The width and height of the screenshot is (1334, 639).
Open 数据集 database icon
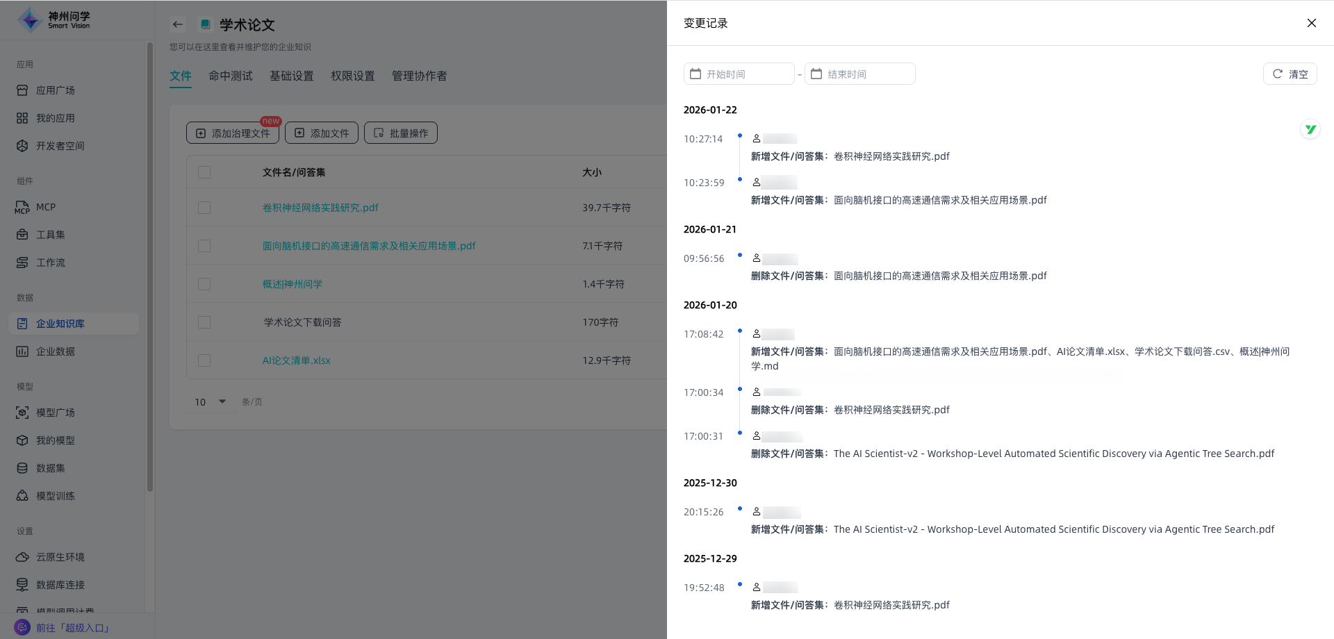pyautogui.click(x=22, y=468)
